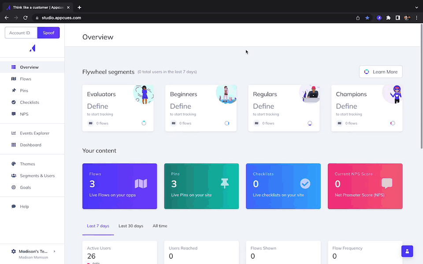Click the pushpin icon beside Pins in the sidebar
This screenshot has height=264, width=423.
point(14,91)
